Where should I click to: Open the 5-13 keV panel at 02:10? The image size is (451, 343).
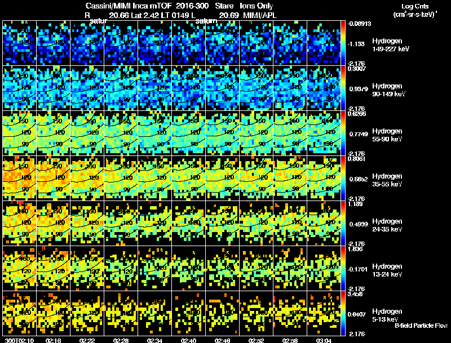pyautogui.click(x=19, y=313)
